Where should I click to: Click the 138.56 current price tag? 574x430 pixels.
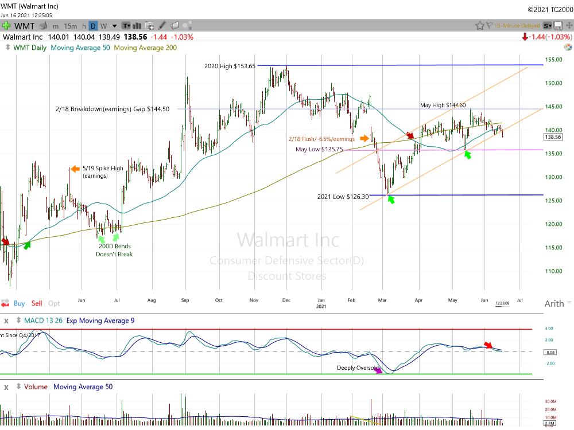(x=553, y=137)
